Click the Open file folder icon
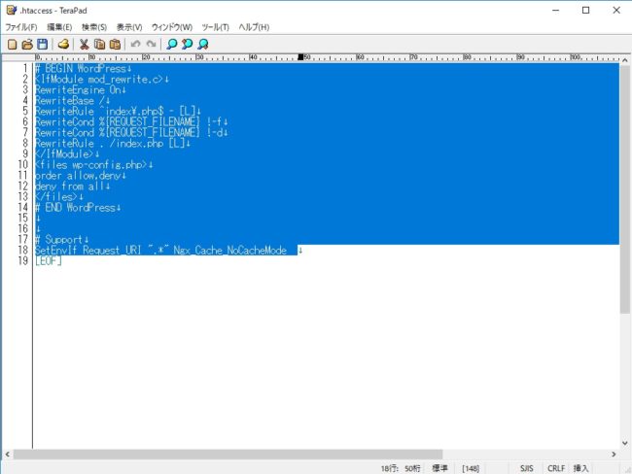632x474 pixels. (27, 44)
